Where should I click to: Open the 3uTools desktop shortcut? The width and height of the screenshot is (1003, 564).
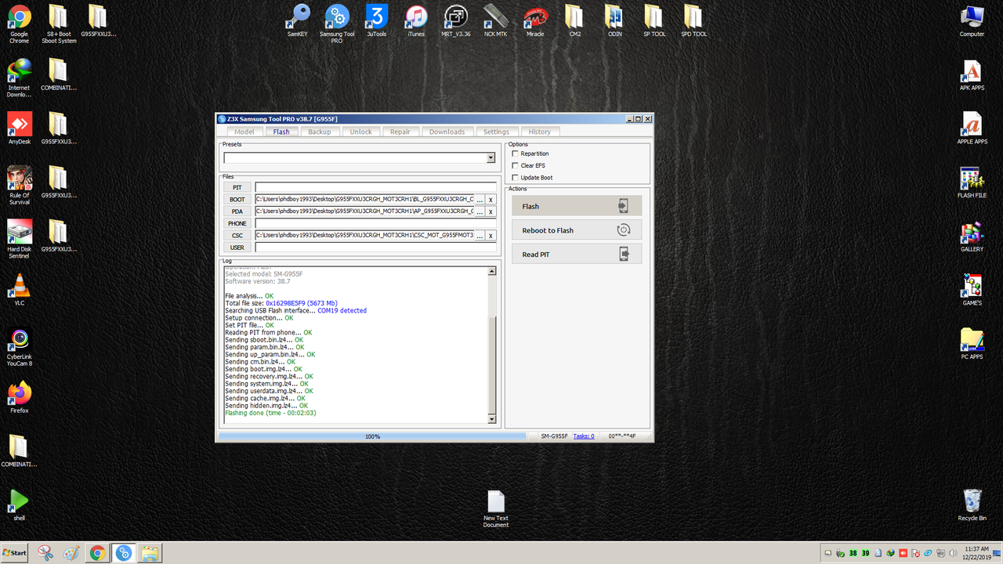[376, 20]
